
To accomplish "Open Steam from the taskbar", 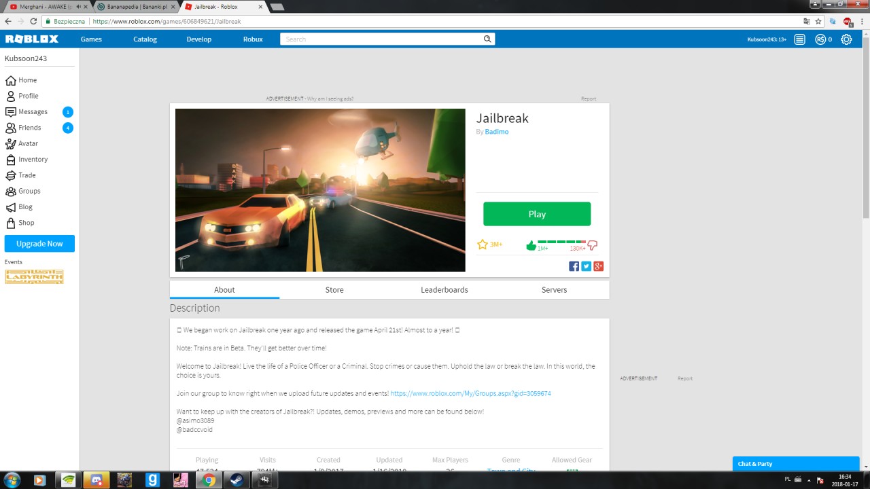I will coord(238,480).
